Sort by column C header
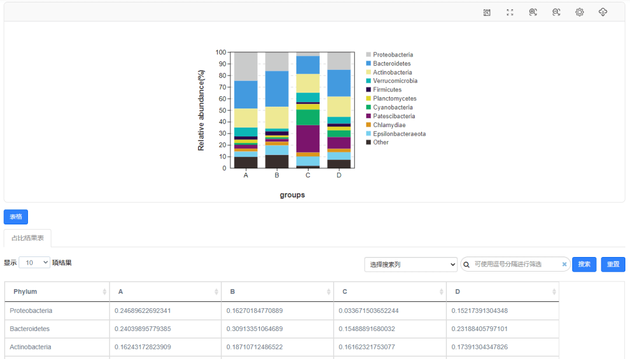The height and width of the screenshot is (359, 630). coord(390,291)
